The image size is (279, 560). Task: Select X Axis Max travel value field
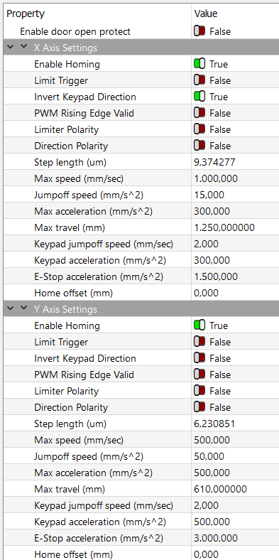(x=235, y=228)
